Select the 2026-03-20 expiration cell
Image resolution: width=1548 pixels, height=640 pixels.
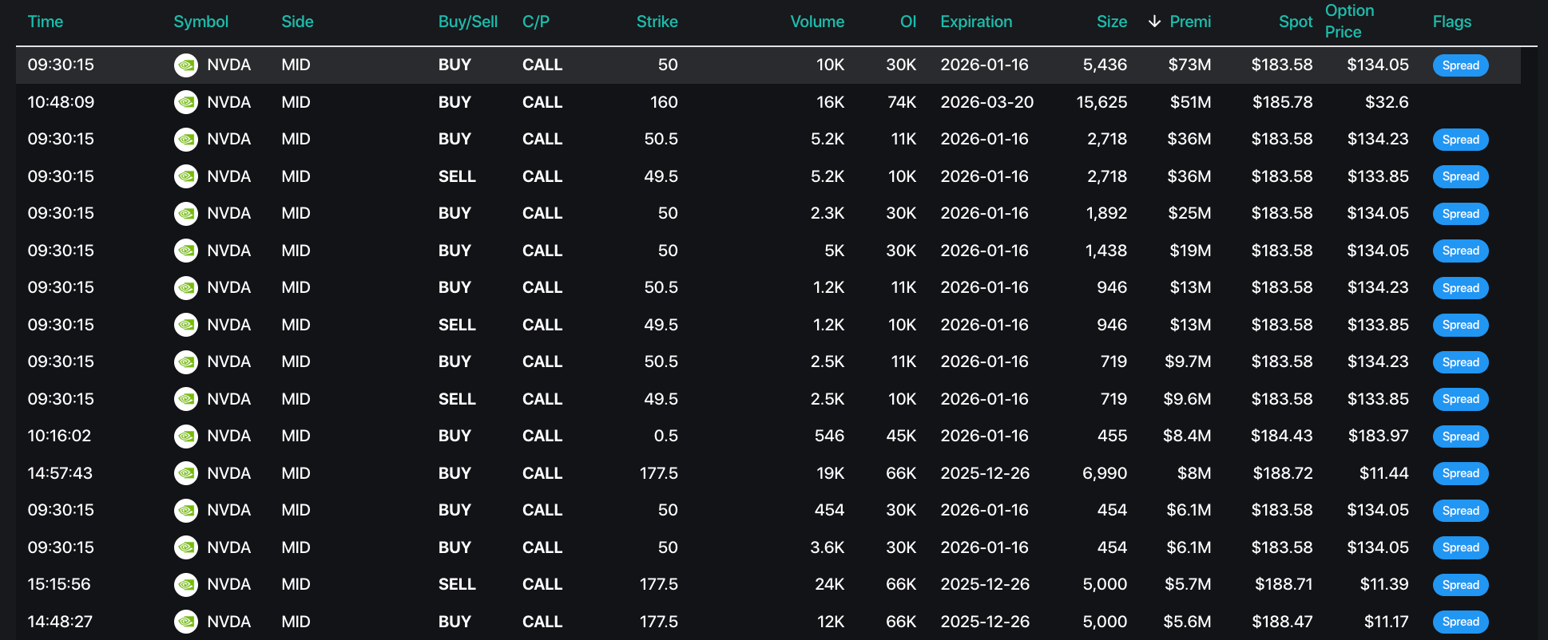point(986,102)
